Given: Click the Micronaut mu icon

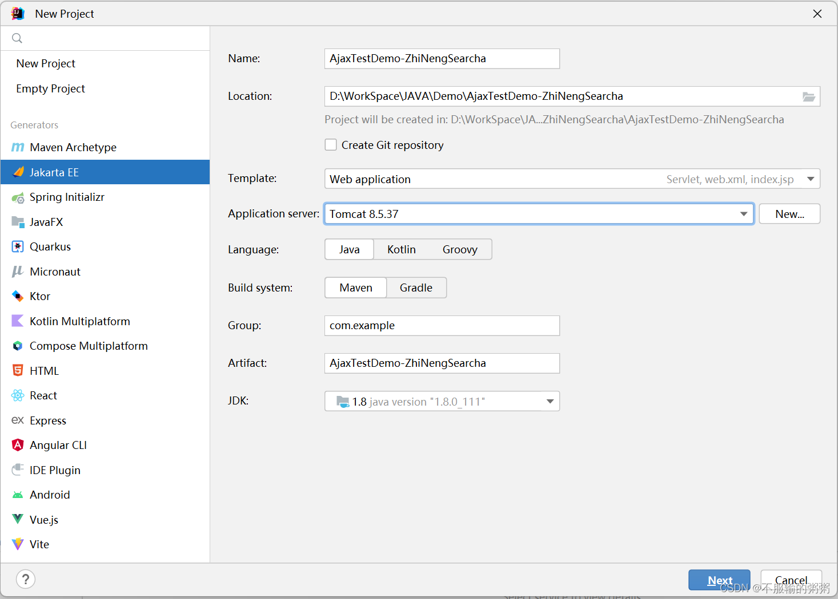Looking at the screenshot, I should [x=18, y=272].
